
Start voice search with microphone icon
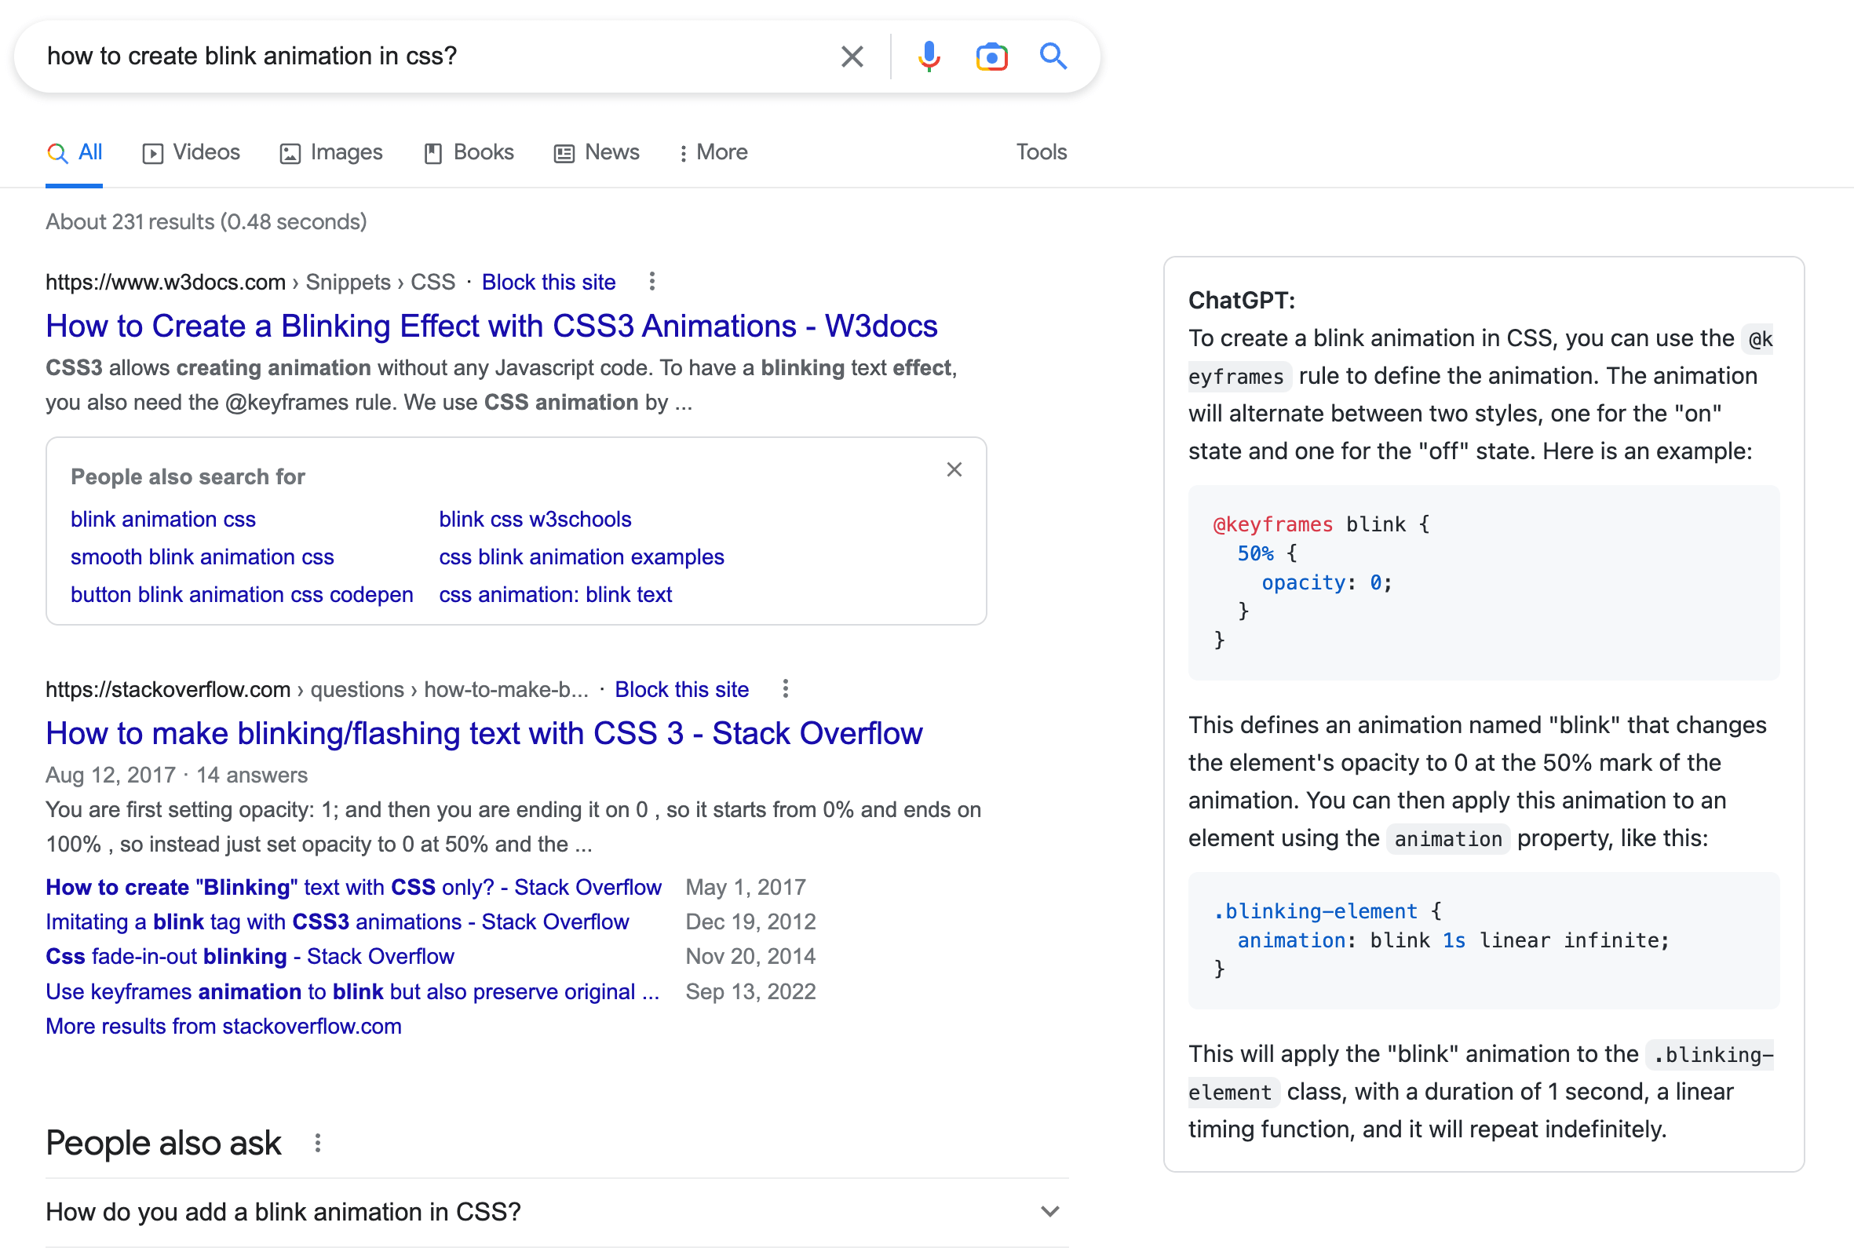929,57
